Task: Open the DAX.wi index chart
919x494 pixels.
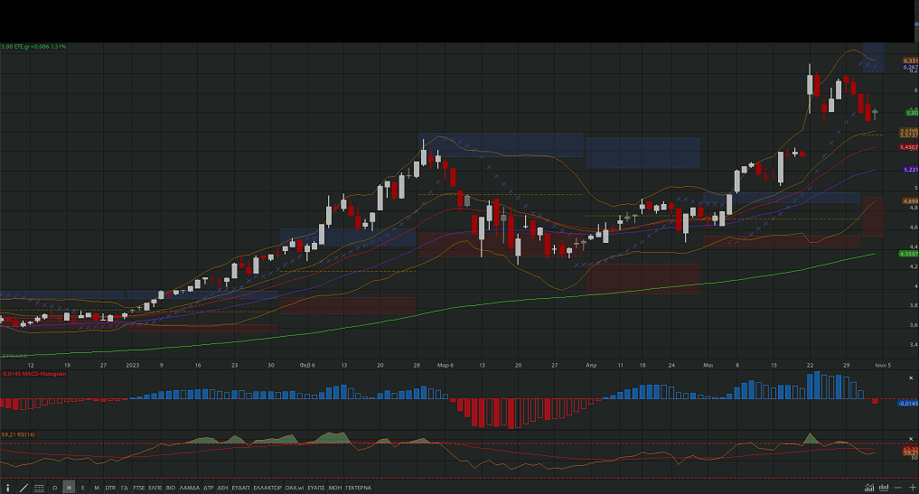Action: point(295,488)
